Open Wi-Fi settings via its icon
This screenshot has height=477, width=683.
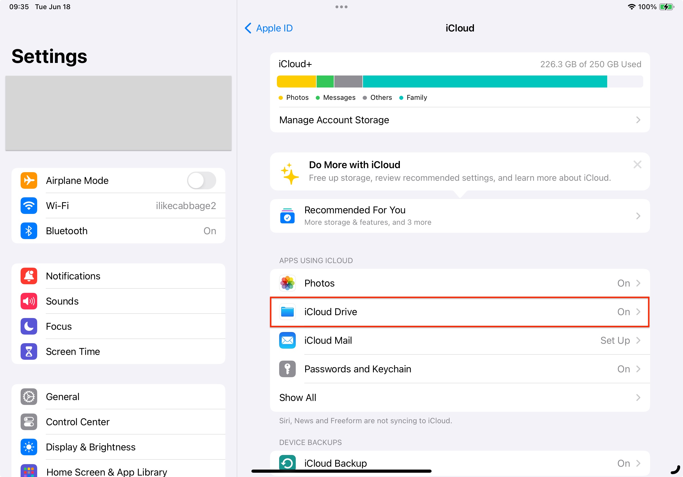pos(29,206)
